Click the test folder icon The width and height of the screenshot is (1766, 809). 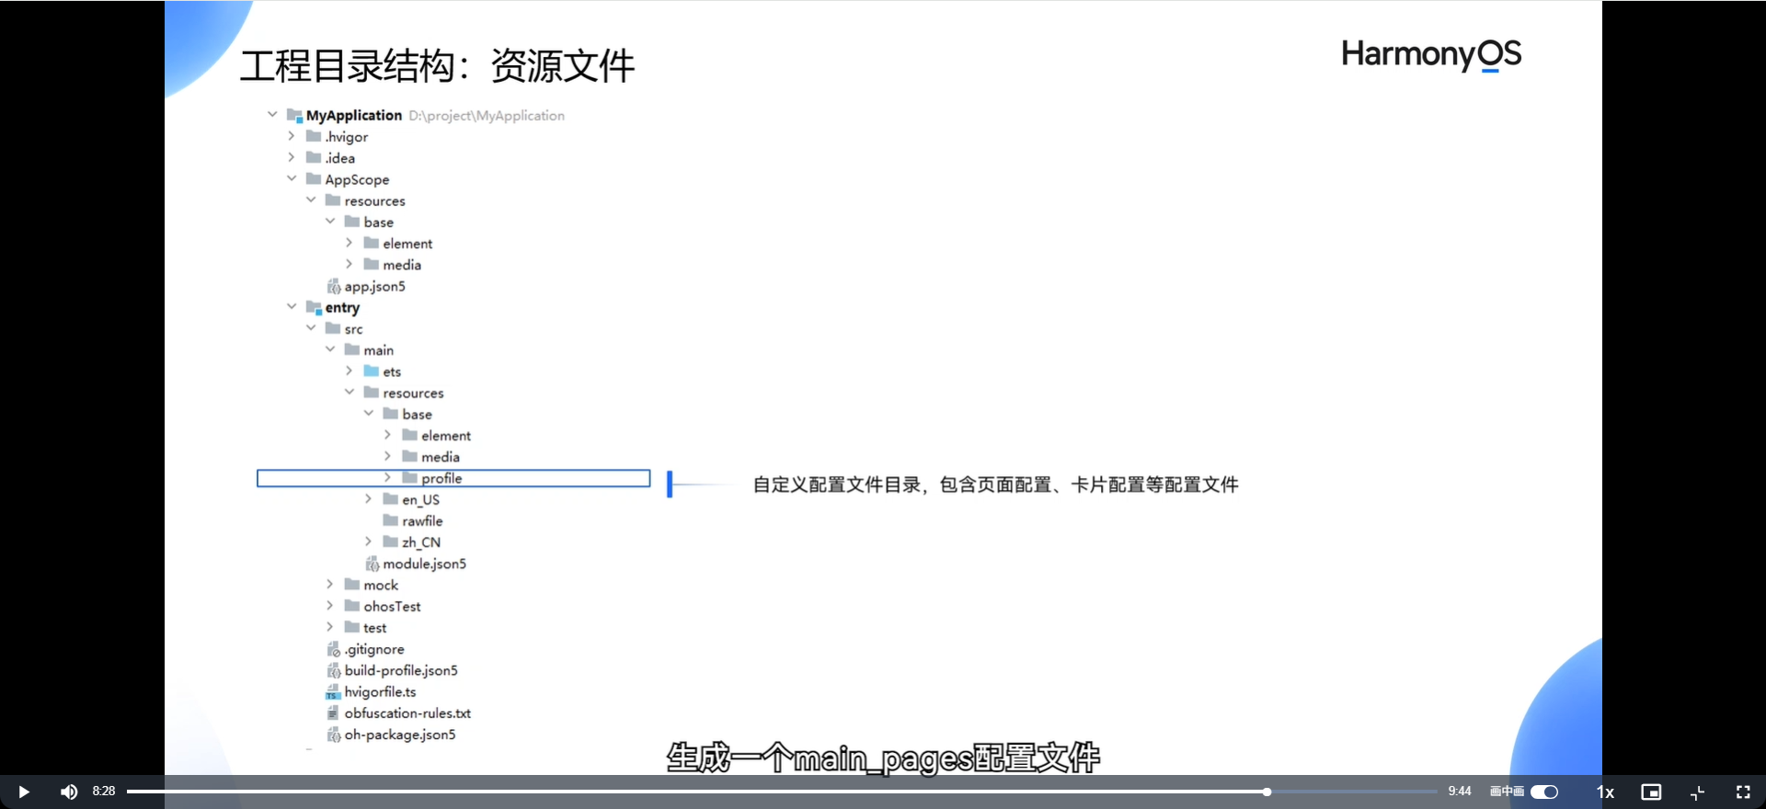tap(352, 627)
